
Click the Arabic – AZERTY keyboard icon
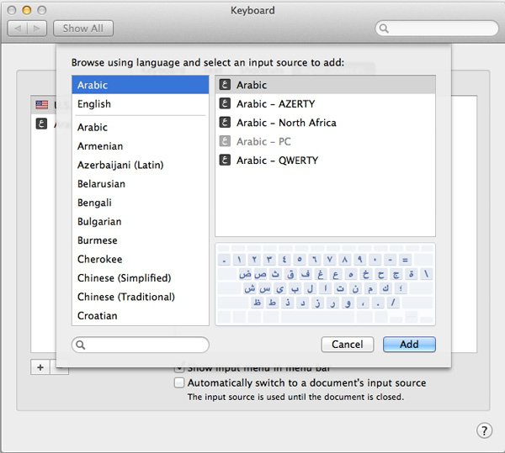coord(225,103)
